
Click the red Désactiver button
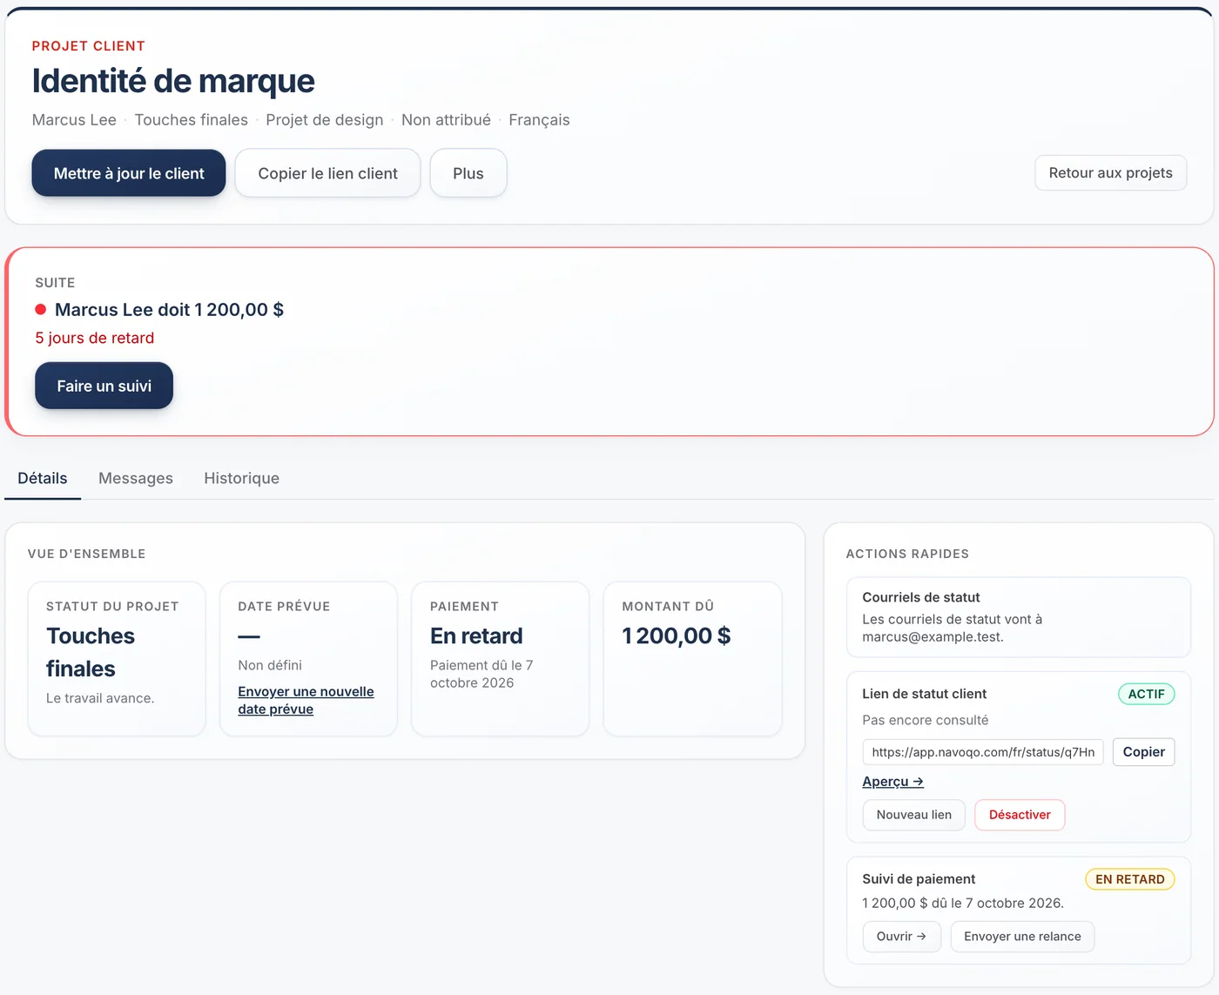(1020, 815)
